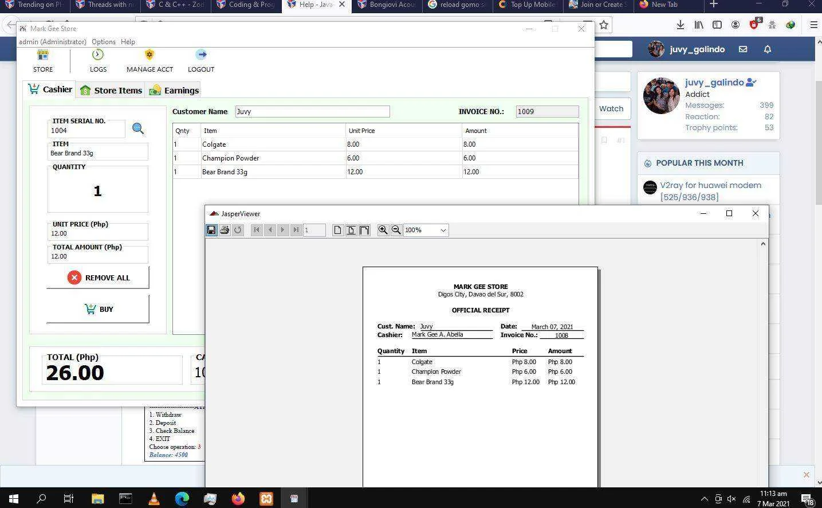Screen dimensions: 822x508
Task: Open Windows notification center icon
Action: coord(807,499)
